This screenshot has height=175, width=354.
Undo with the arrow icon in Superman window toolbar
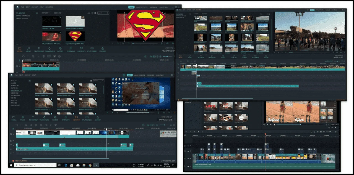coord(23,56)
